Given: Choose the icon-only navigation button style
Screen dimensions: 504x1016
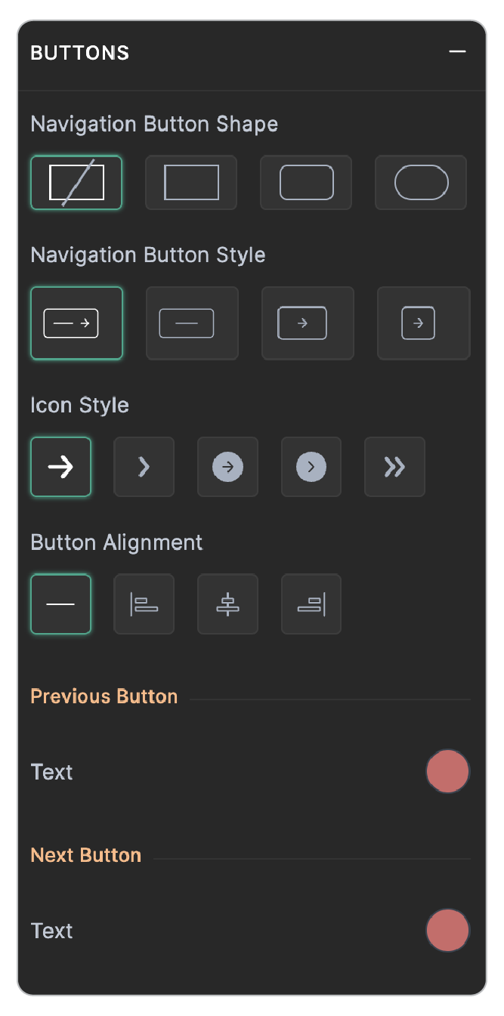Looking at the screenshot, I should tap(308, 323).
